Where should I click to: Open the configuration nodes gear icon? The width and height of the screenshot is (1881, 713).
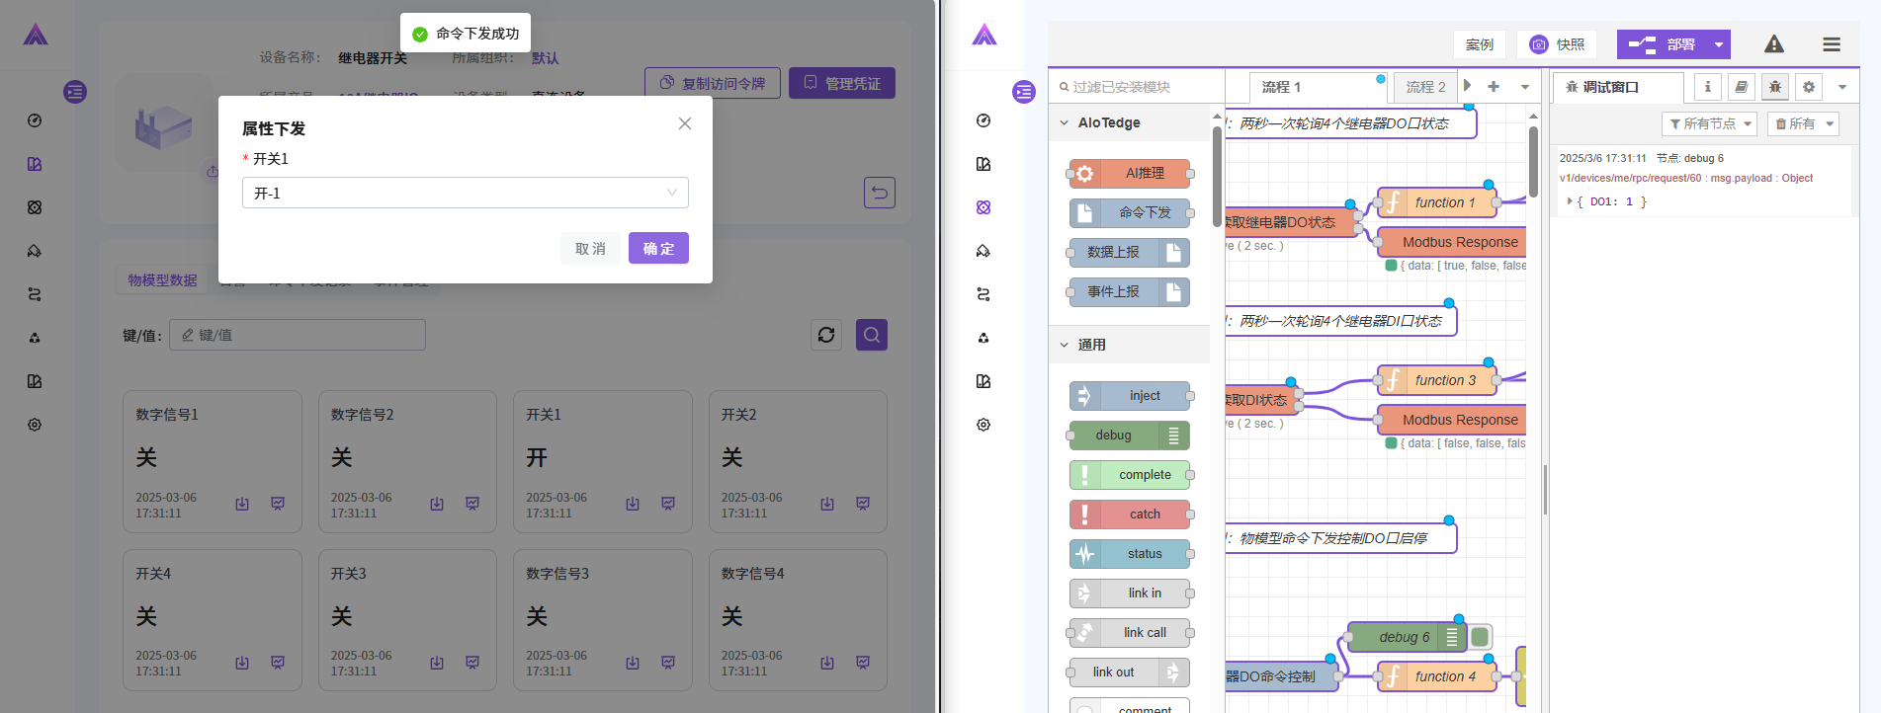[1809, 87]
